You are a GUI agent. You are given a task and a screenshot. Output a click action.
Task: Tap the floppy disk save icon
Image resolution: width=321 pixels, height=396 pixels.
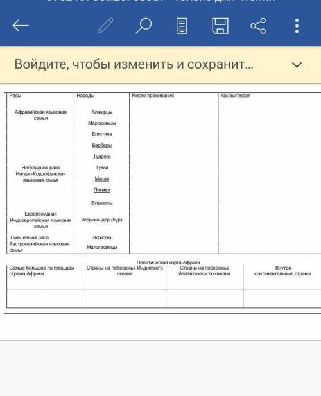coord(220,26)
